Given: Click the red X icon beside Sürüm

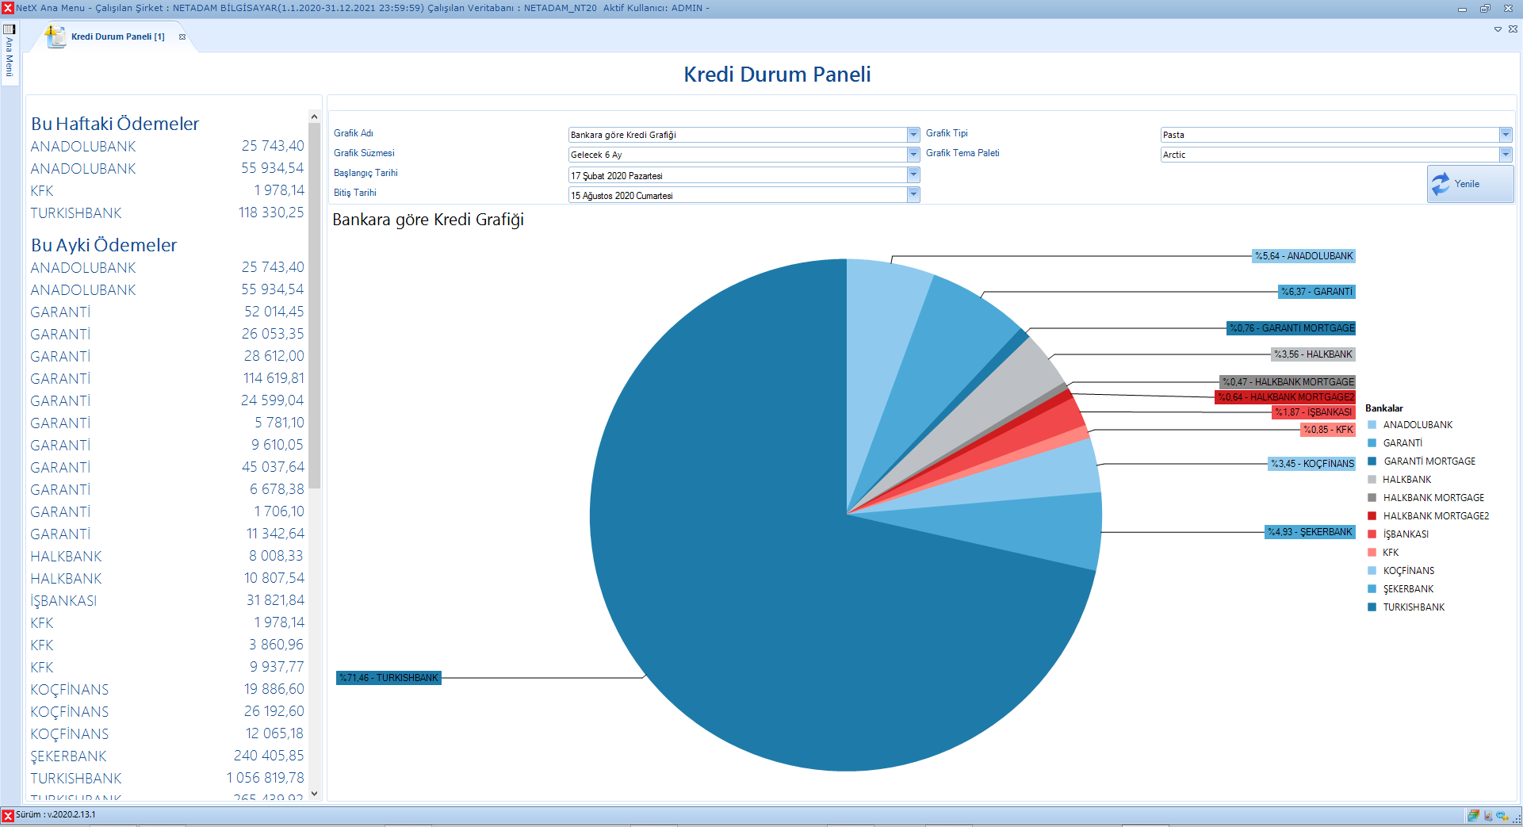Looking at the screenshot, I should tap(8, 815).
